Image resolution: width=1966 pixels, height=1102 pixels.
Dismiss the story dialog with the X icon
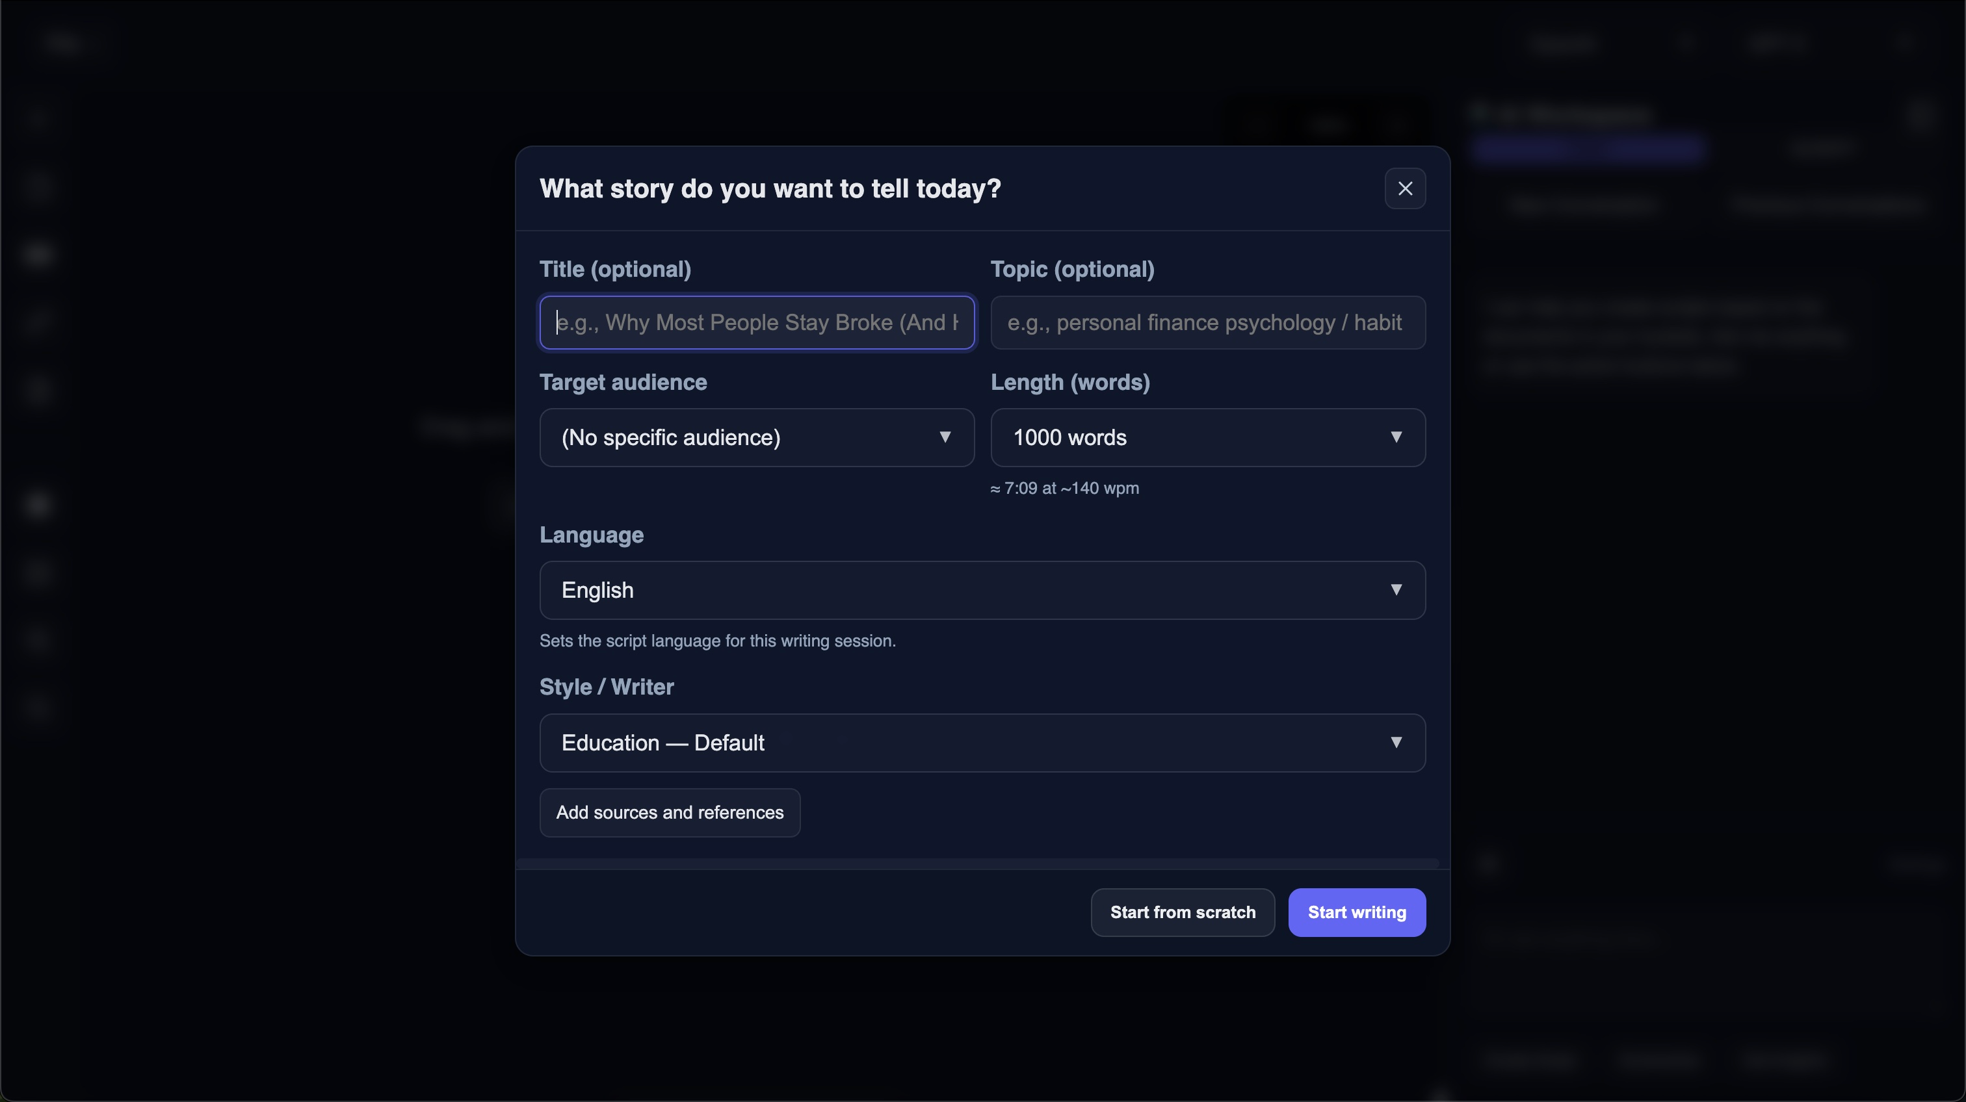[x=1406, y=188]
